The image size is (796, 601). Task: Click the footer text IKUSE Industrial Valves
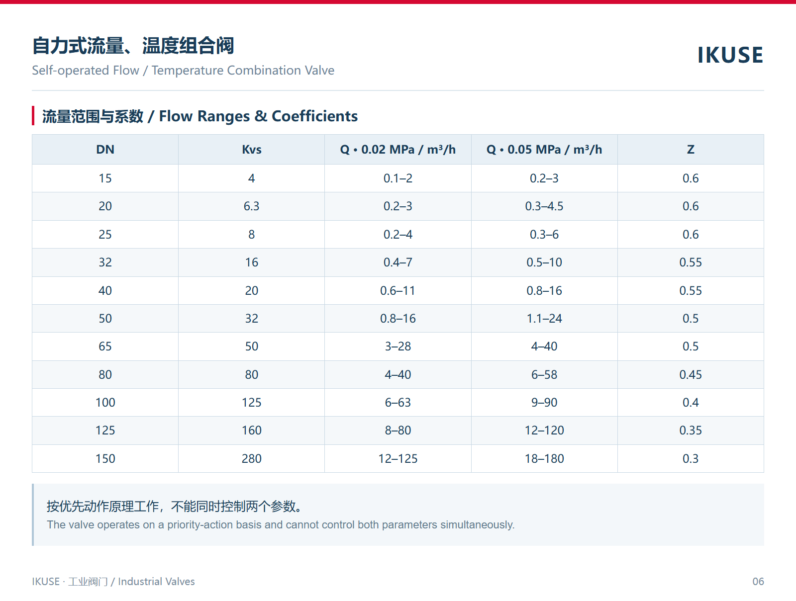113,582
